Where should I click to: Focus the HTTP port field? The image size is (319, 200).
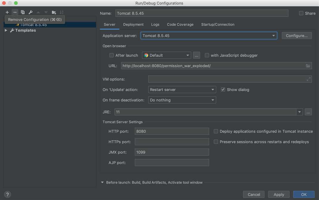[172, 131]
